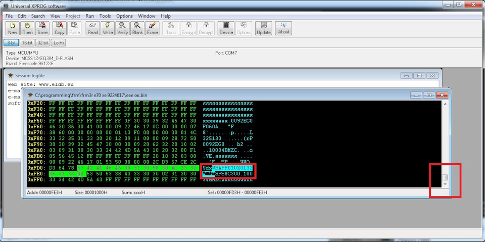Minimize the eee ok.bin hex window
The width and height of the screenshot is (485, 242).
pos(416,95)
